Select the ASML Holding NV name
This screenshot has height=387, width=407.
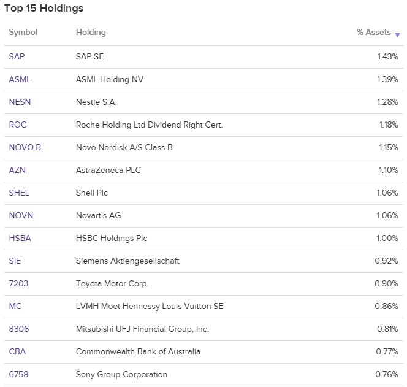[x=110, y=79]
